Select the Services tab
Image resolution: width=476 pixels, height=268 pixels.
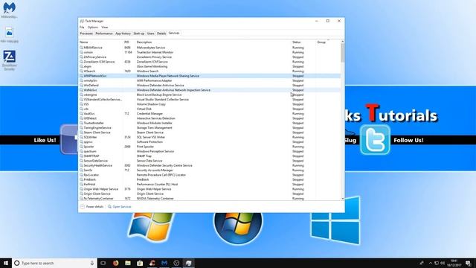click(174, 33)
